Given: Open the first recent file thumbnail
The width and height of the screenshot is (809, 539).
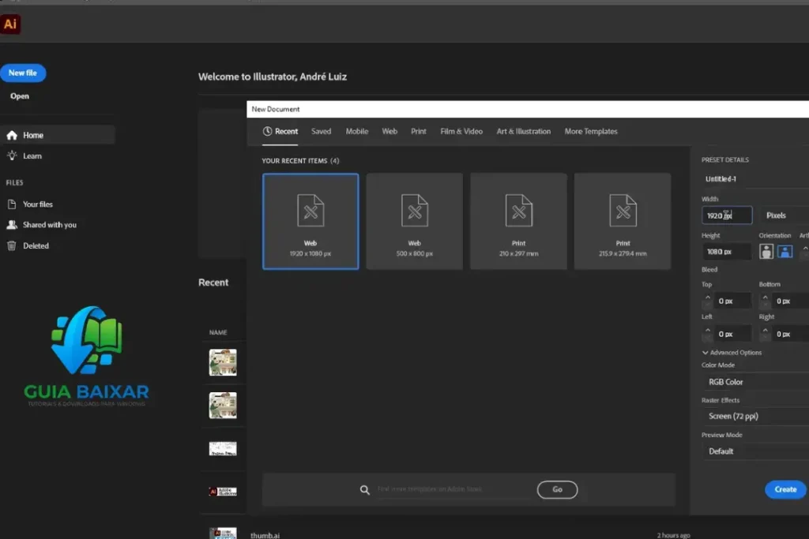Looking at the screenshot, I should click(223, 362).
